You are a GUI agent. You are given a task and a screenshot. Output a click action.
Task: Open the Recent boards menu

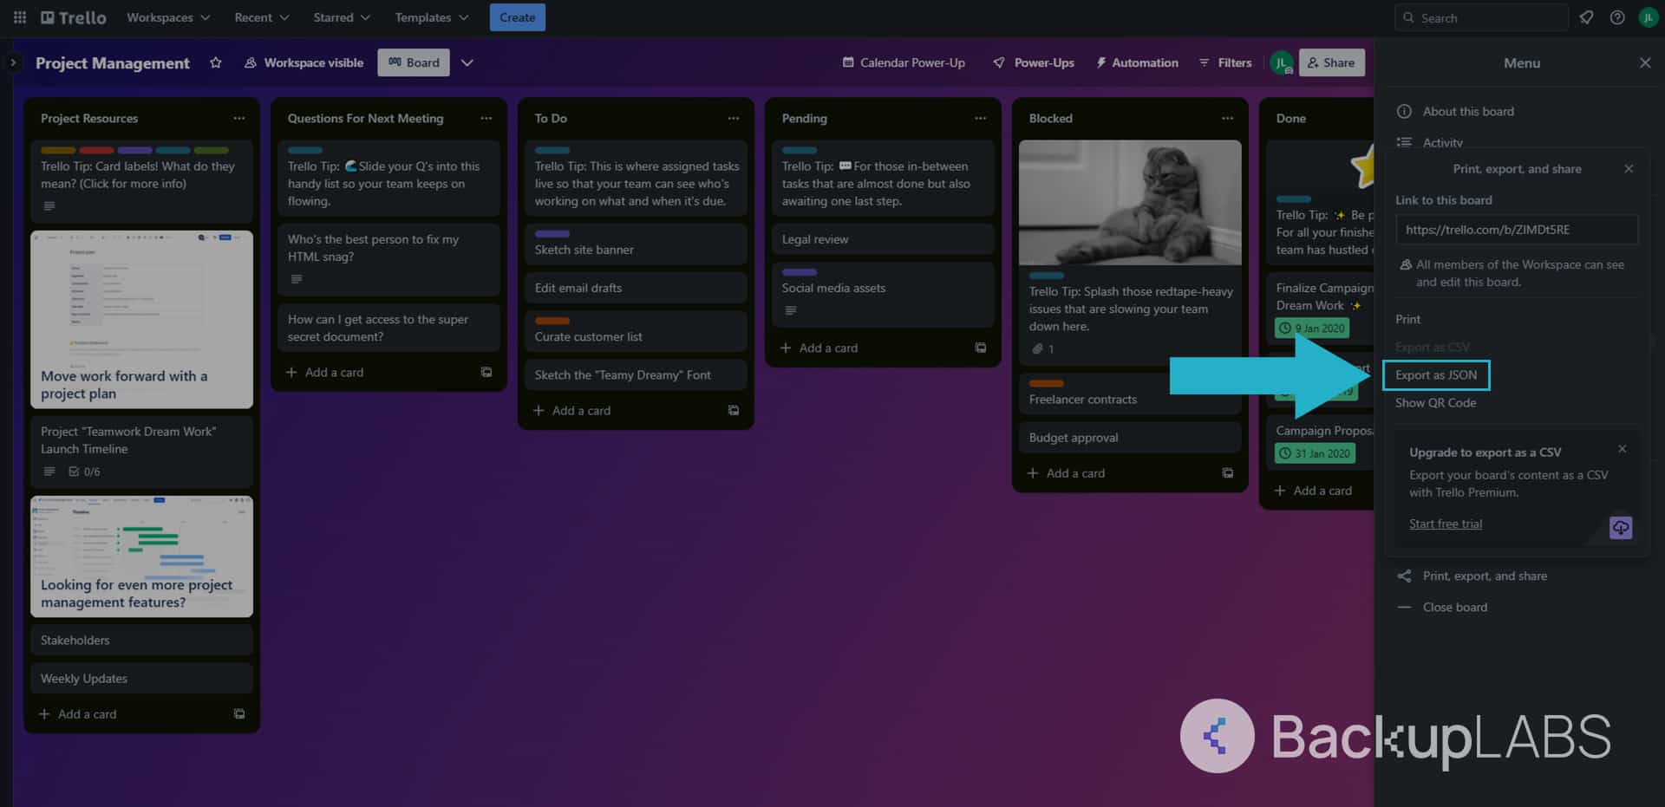(x=261, y=17)
